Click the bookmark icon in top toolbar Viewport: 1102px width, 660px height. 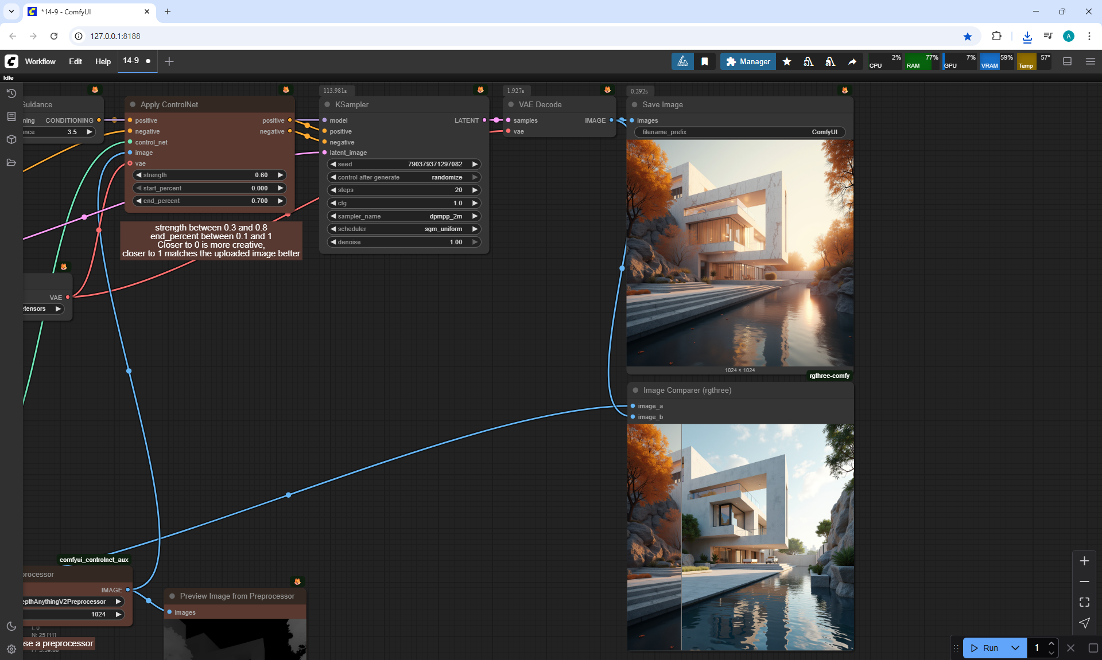click(705, 61)
